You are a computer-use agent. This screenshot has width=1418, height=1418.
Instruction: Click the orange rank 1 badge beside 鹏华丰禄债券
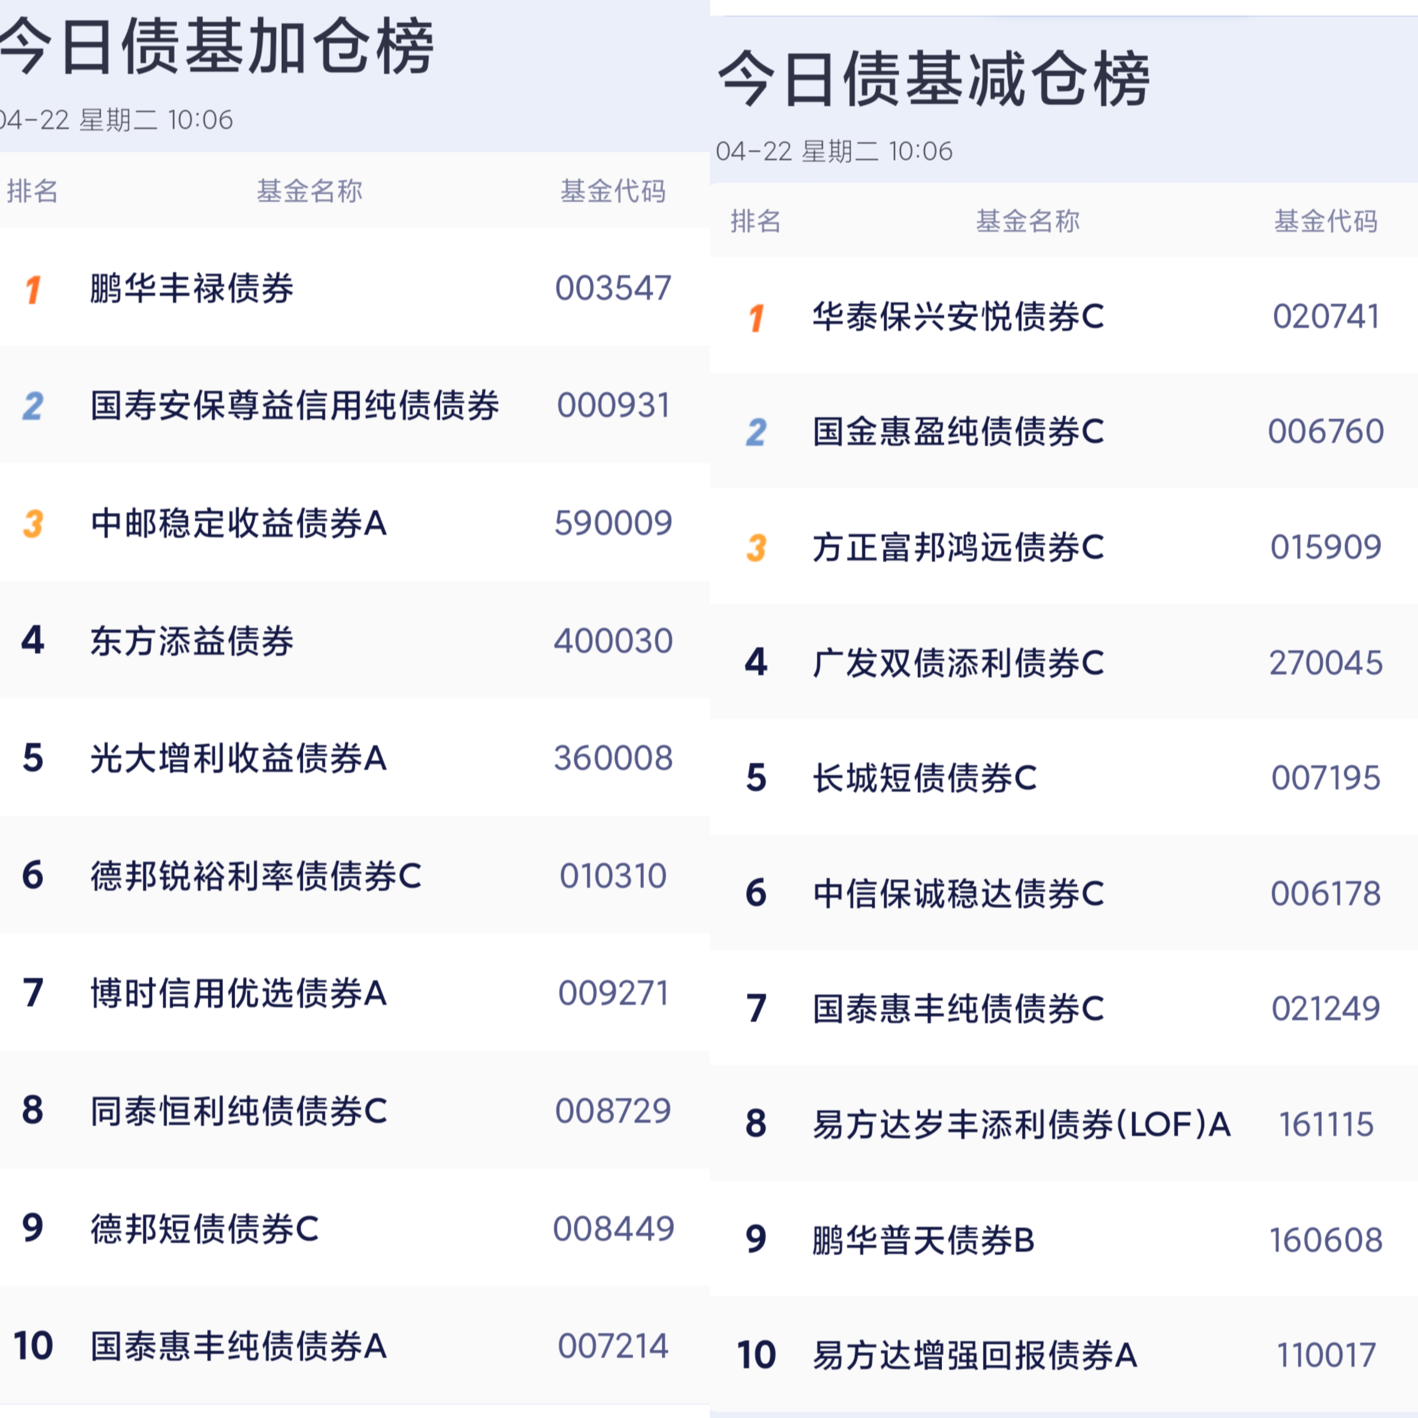point(32,289)
